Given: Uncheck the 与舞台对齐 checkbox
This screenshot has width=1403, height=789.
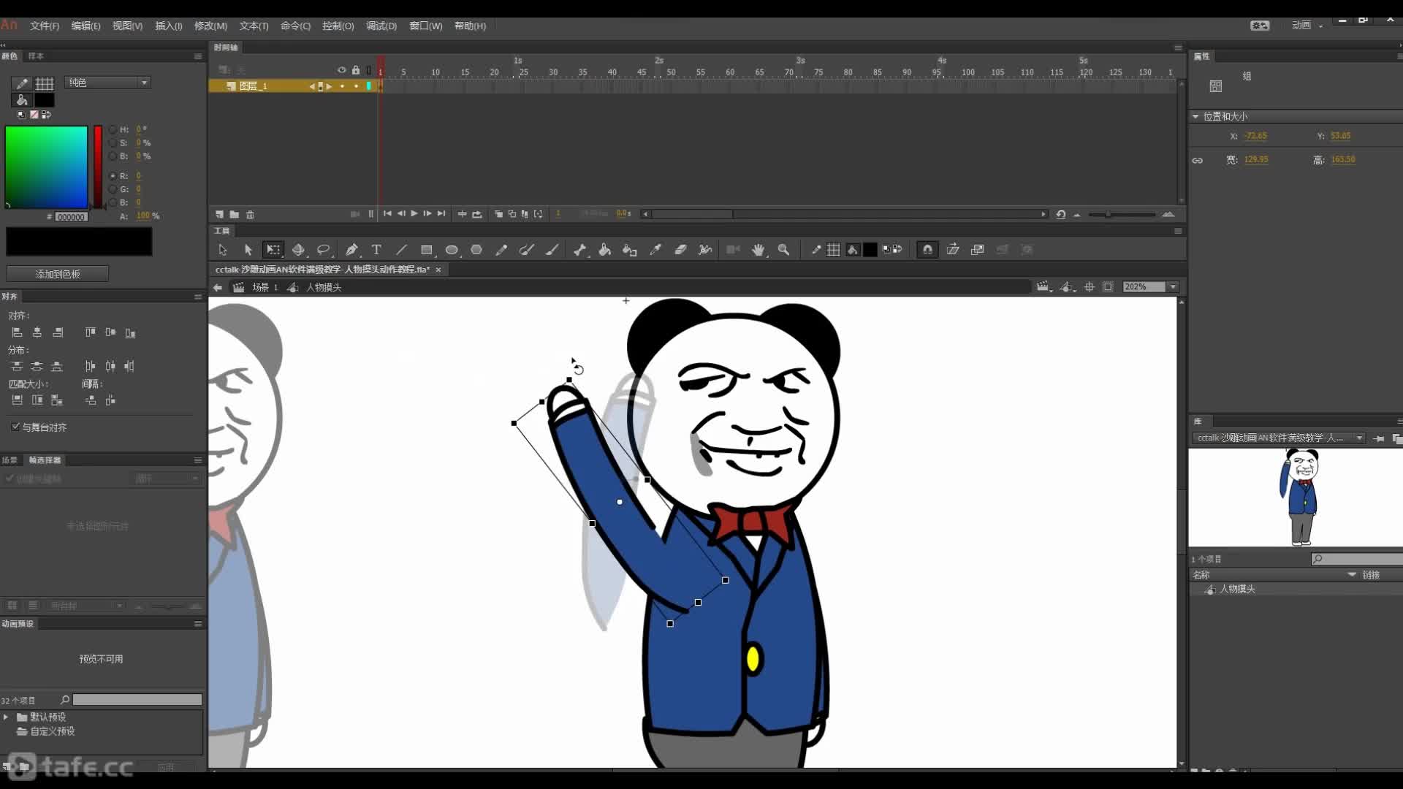Looking at the screenshot, I should pos(15,427).
